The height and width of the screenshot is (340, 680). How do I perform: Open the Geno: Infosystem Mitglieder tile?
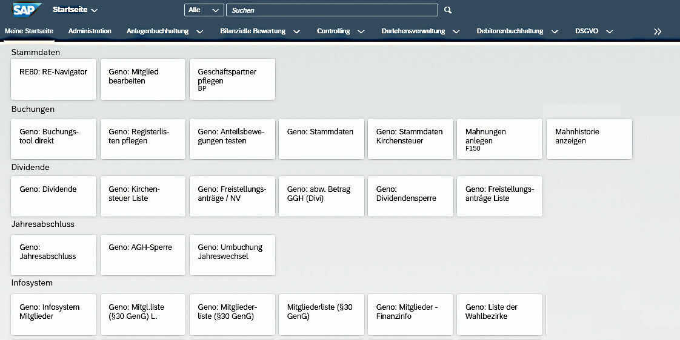pyautogui.click(x=54, y=315)
